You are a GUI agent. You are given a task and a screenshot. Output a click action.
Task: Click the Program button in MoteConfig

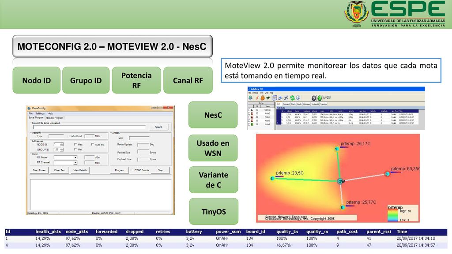point(119,170)
